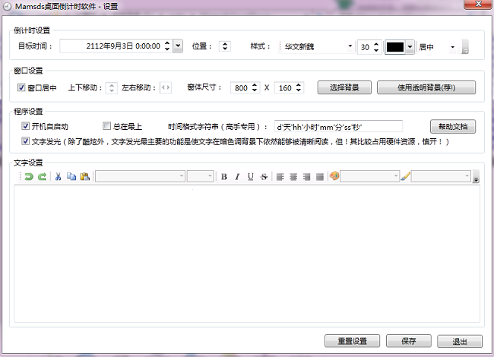The height and width of the screenshot is (357, 494).
Task: Click the highlighter brush icon
Action: pyautogui.click(x=406, y=176)
